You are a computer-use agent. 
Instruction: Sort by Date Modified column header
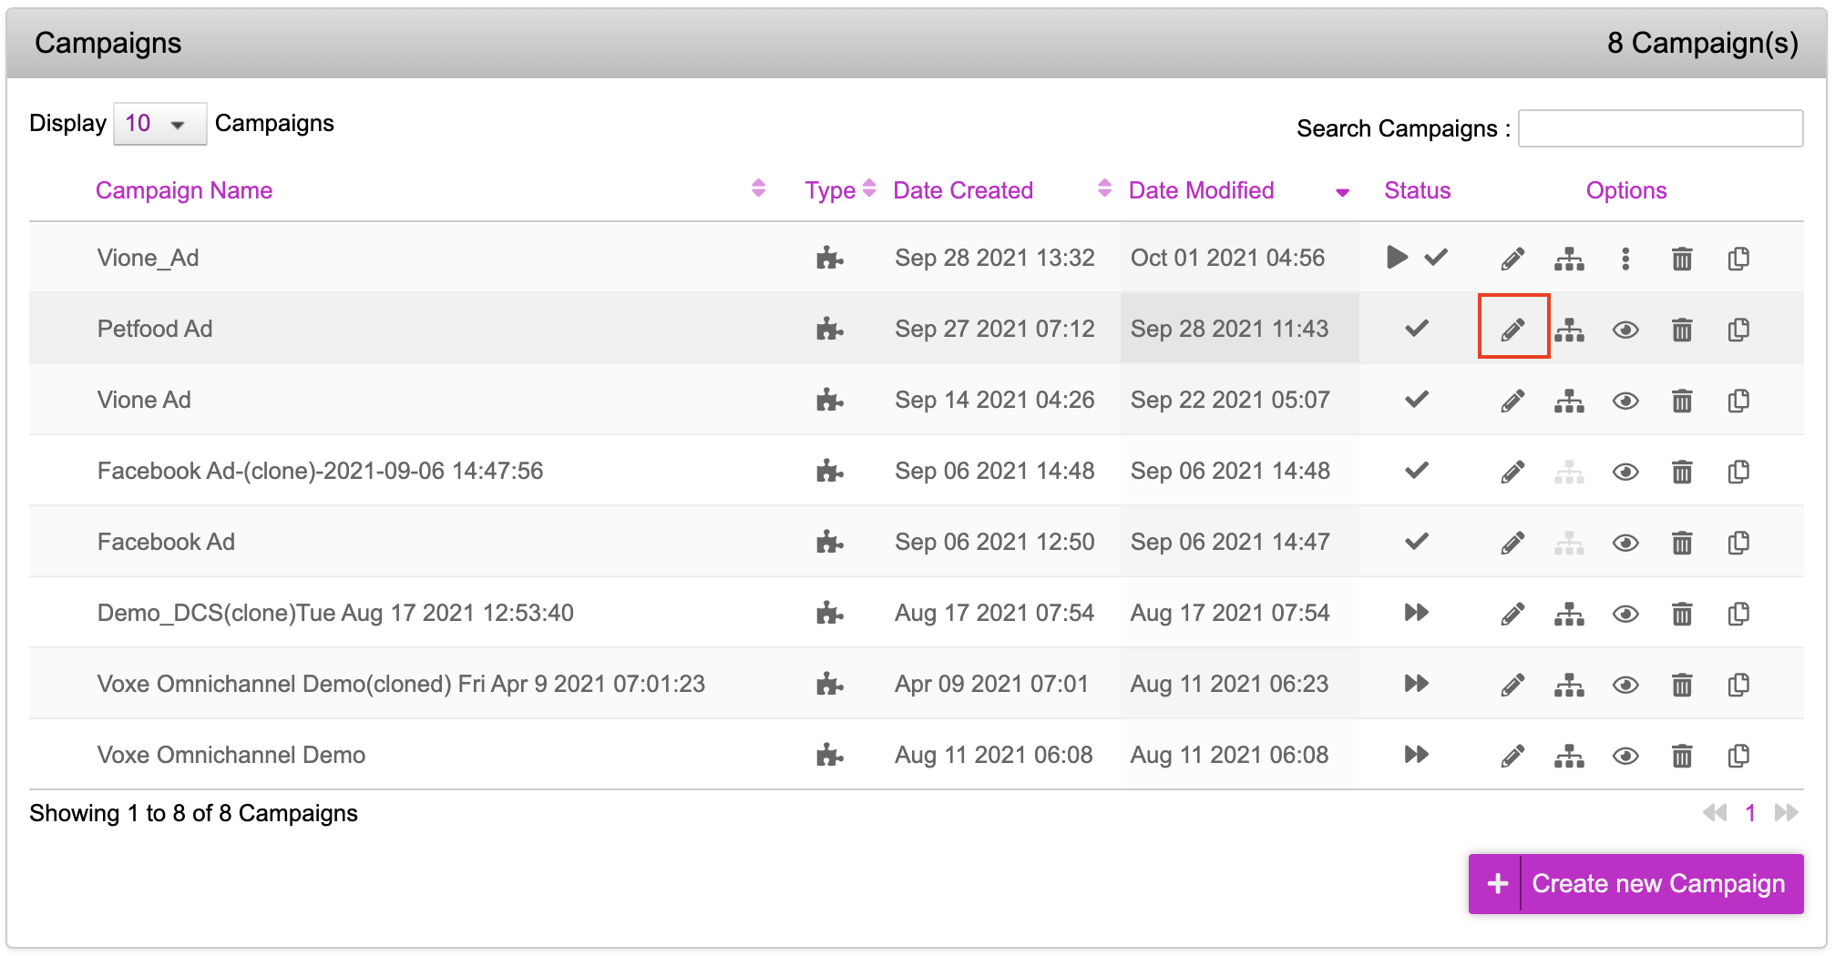[x=1201, y=190]
